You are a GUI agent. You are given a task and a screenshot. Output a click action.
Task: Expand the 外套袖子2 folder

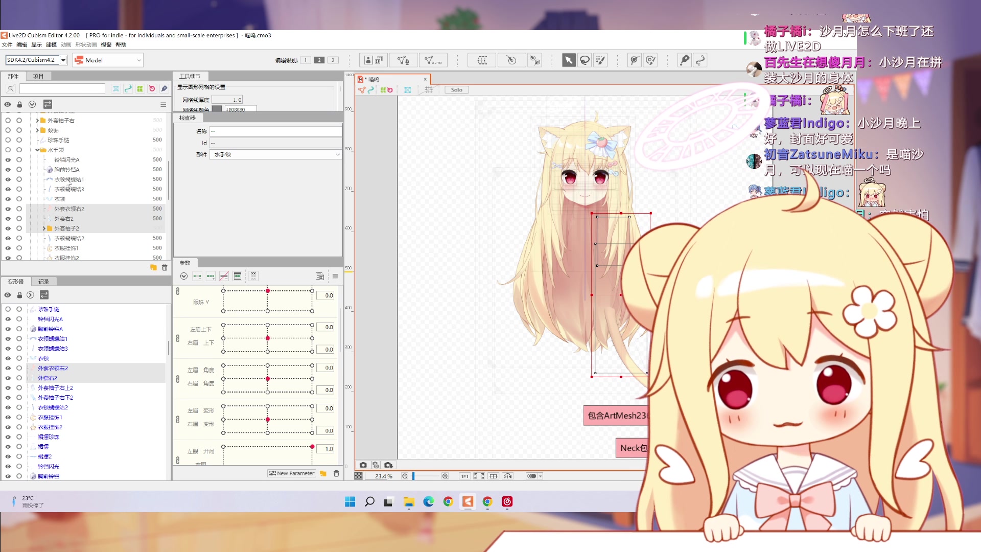(44, 228)
